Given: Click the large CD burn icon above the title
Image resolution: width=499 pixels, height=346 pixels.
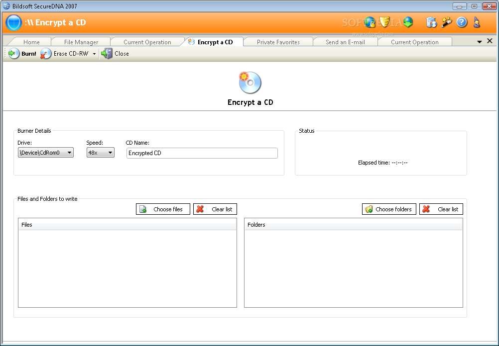Looking at the screenshot, I should [250, 83].
